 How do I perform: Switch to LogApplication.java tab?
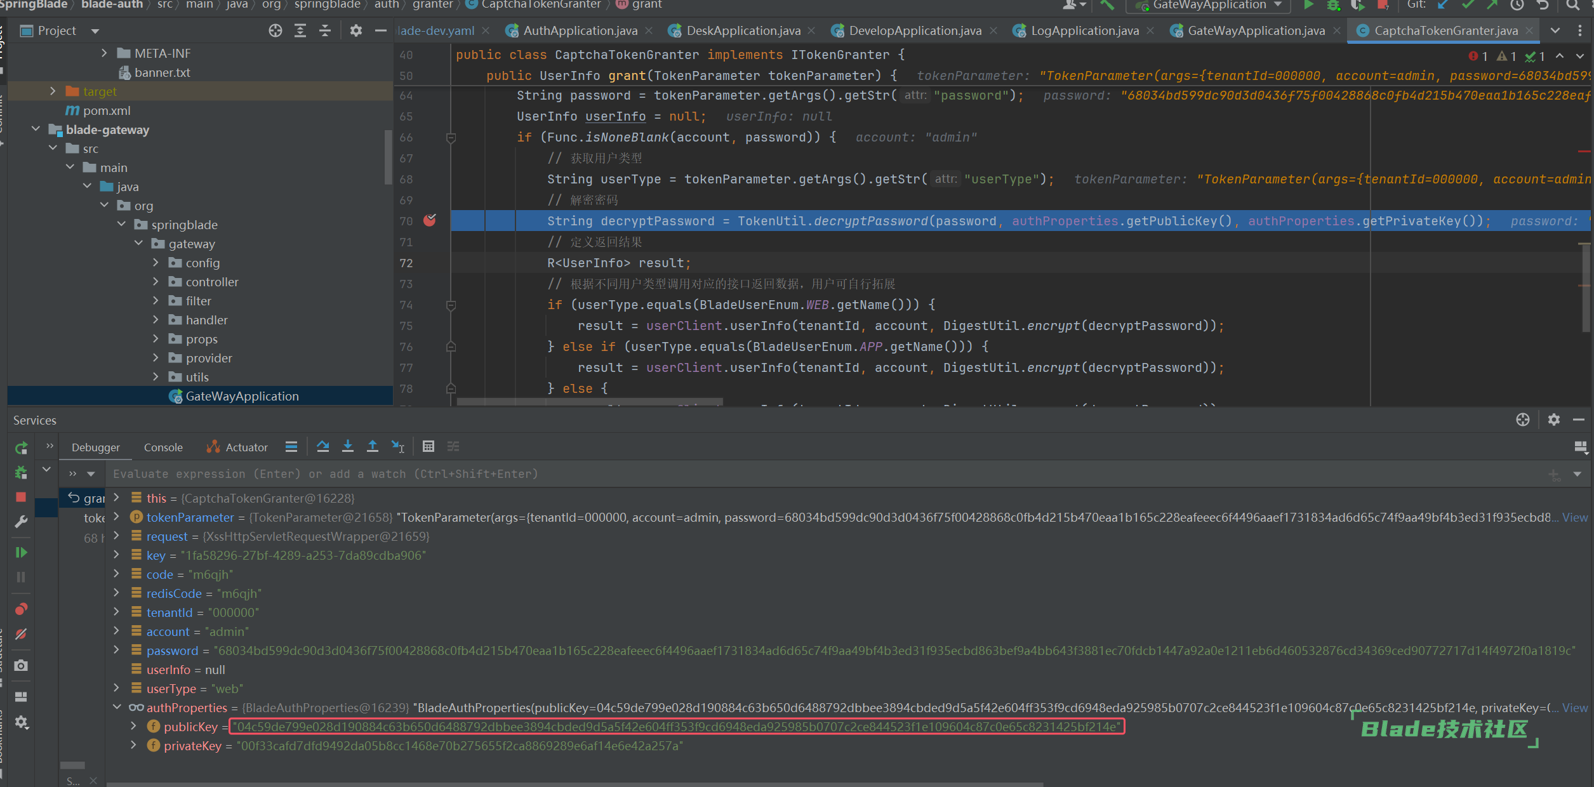coord(1084,30)
